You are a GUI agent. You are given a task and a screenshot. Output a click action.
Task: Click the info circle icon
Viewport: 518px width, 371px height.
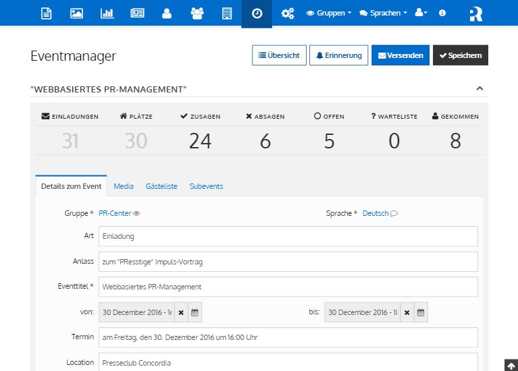coord(442,13)
